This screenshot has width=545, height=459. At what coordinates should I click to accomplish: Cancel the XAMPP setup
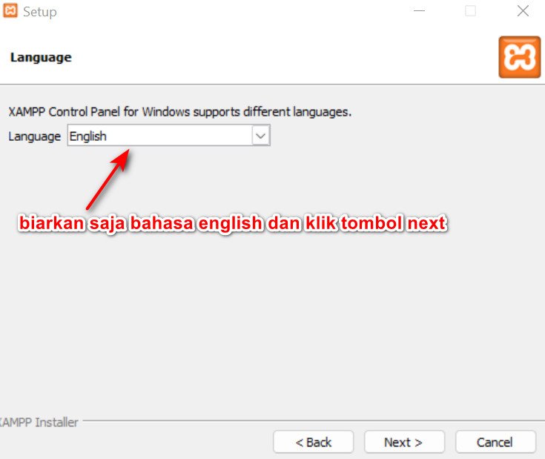[x=495, y=442]
